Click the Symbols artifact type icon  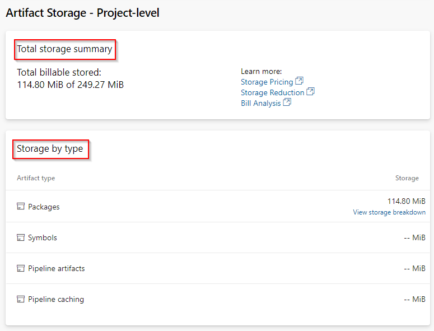[21, 237]
